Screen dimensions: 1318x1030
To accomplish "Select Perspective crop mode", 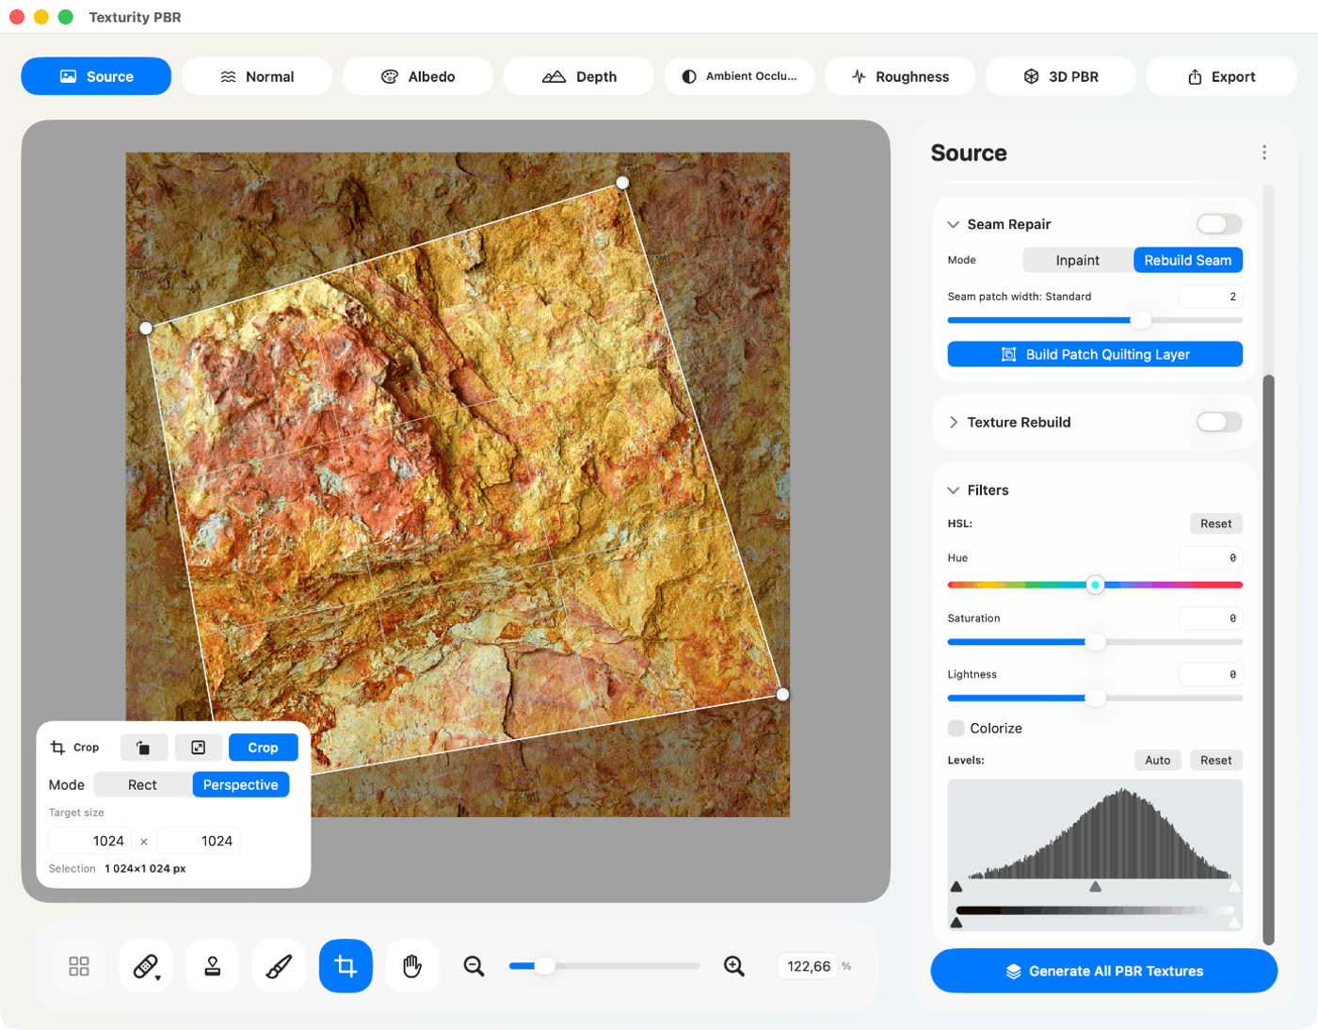I will click(241, 784).
